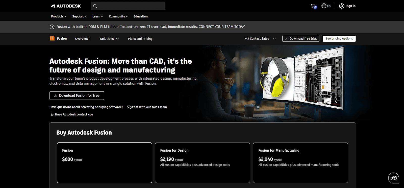The height and width of the screenshot is (188, 404).
Task: Open the Community menu
Action: (118, 16)
